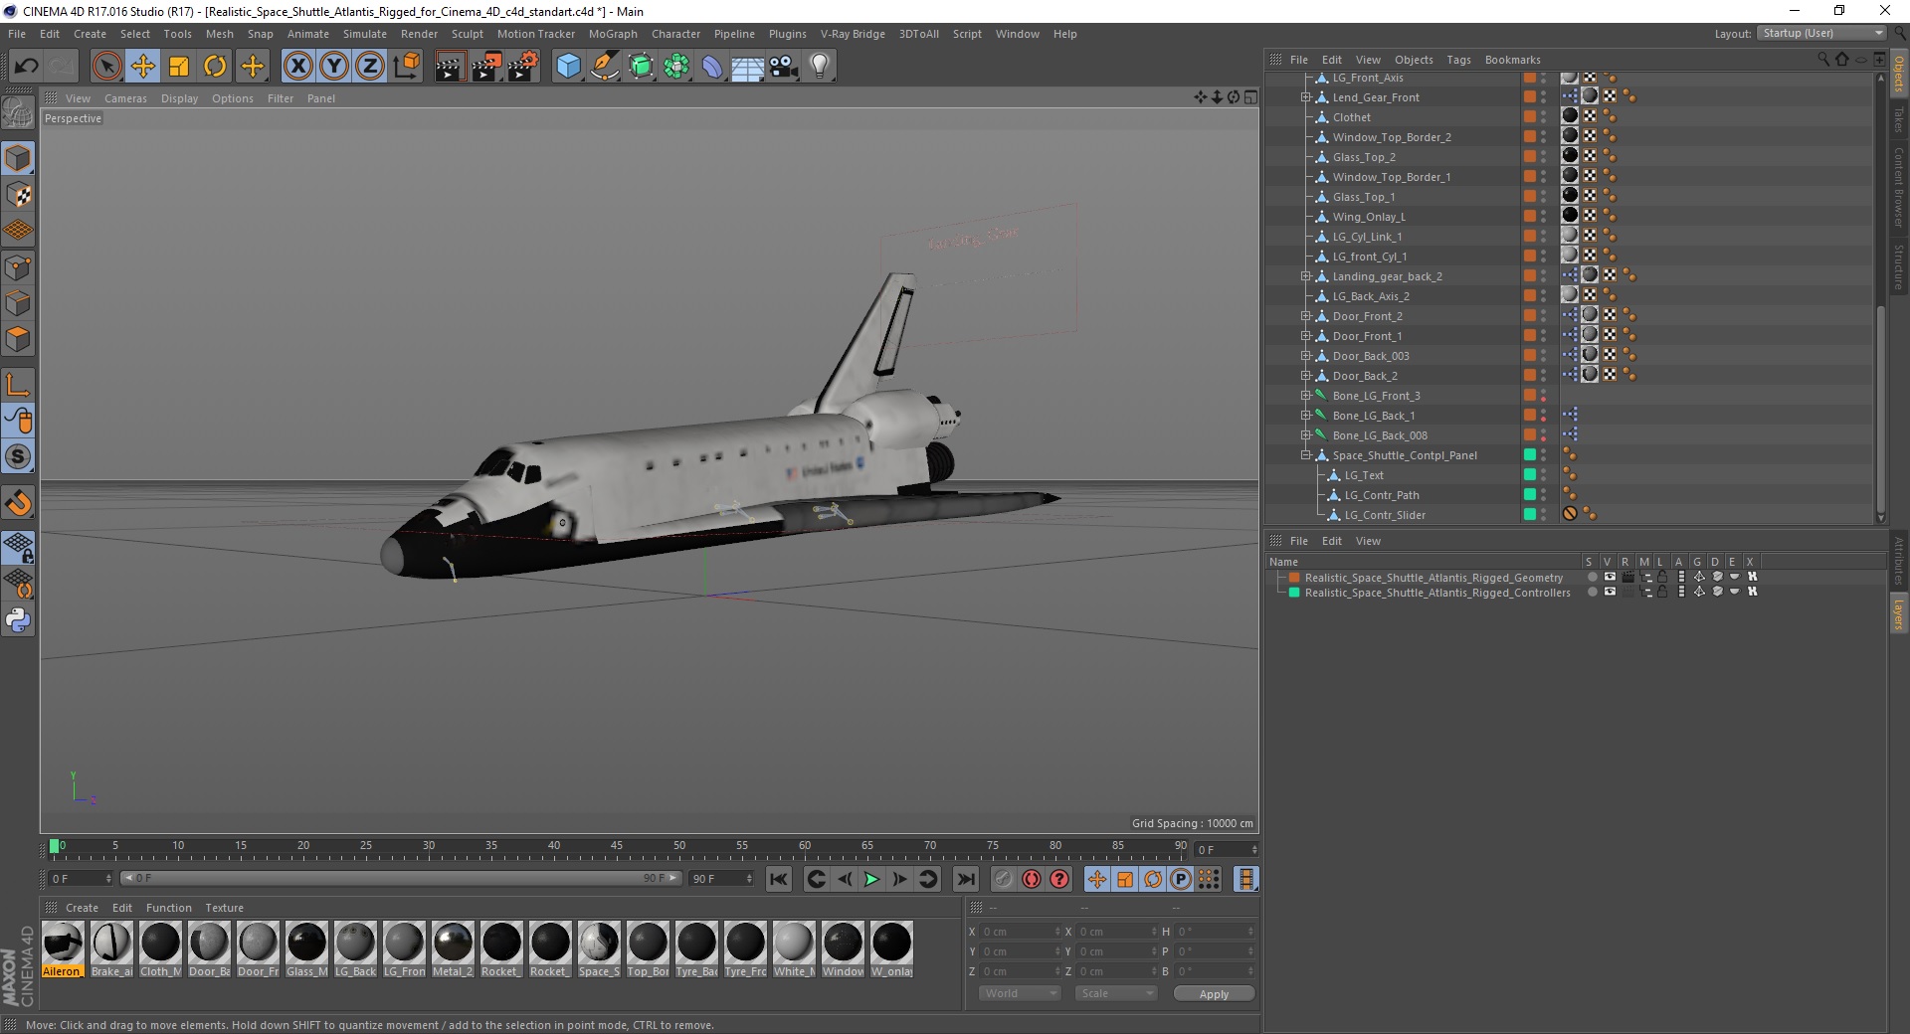Expand the Bone_LG_Front_3 object
Viewport: 1910px width, 1034px height.
pos(1306,396)
